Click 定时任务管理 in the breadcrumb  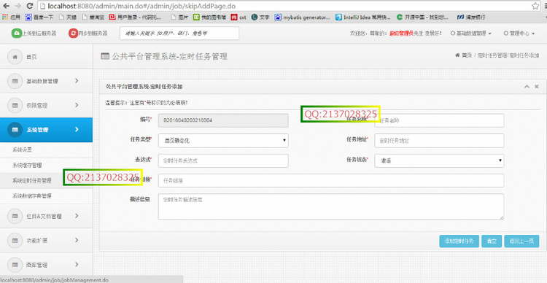point(492,55)
